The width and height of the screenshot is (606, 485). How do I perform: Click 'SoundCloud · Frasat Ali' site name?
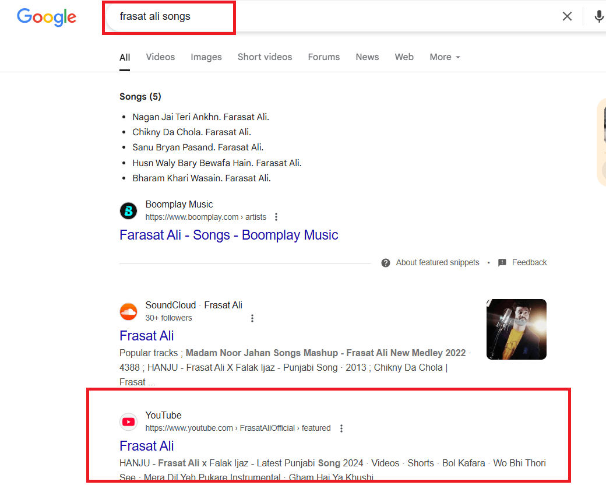193,305
